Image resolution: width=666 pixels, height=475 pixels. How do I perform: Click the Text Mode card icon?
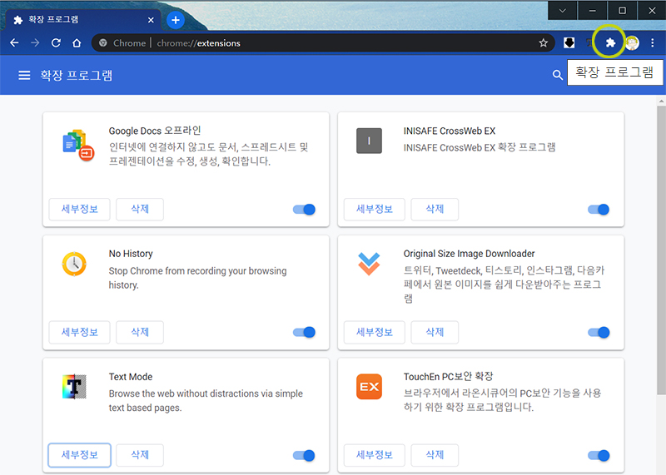[74, 387]
